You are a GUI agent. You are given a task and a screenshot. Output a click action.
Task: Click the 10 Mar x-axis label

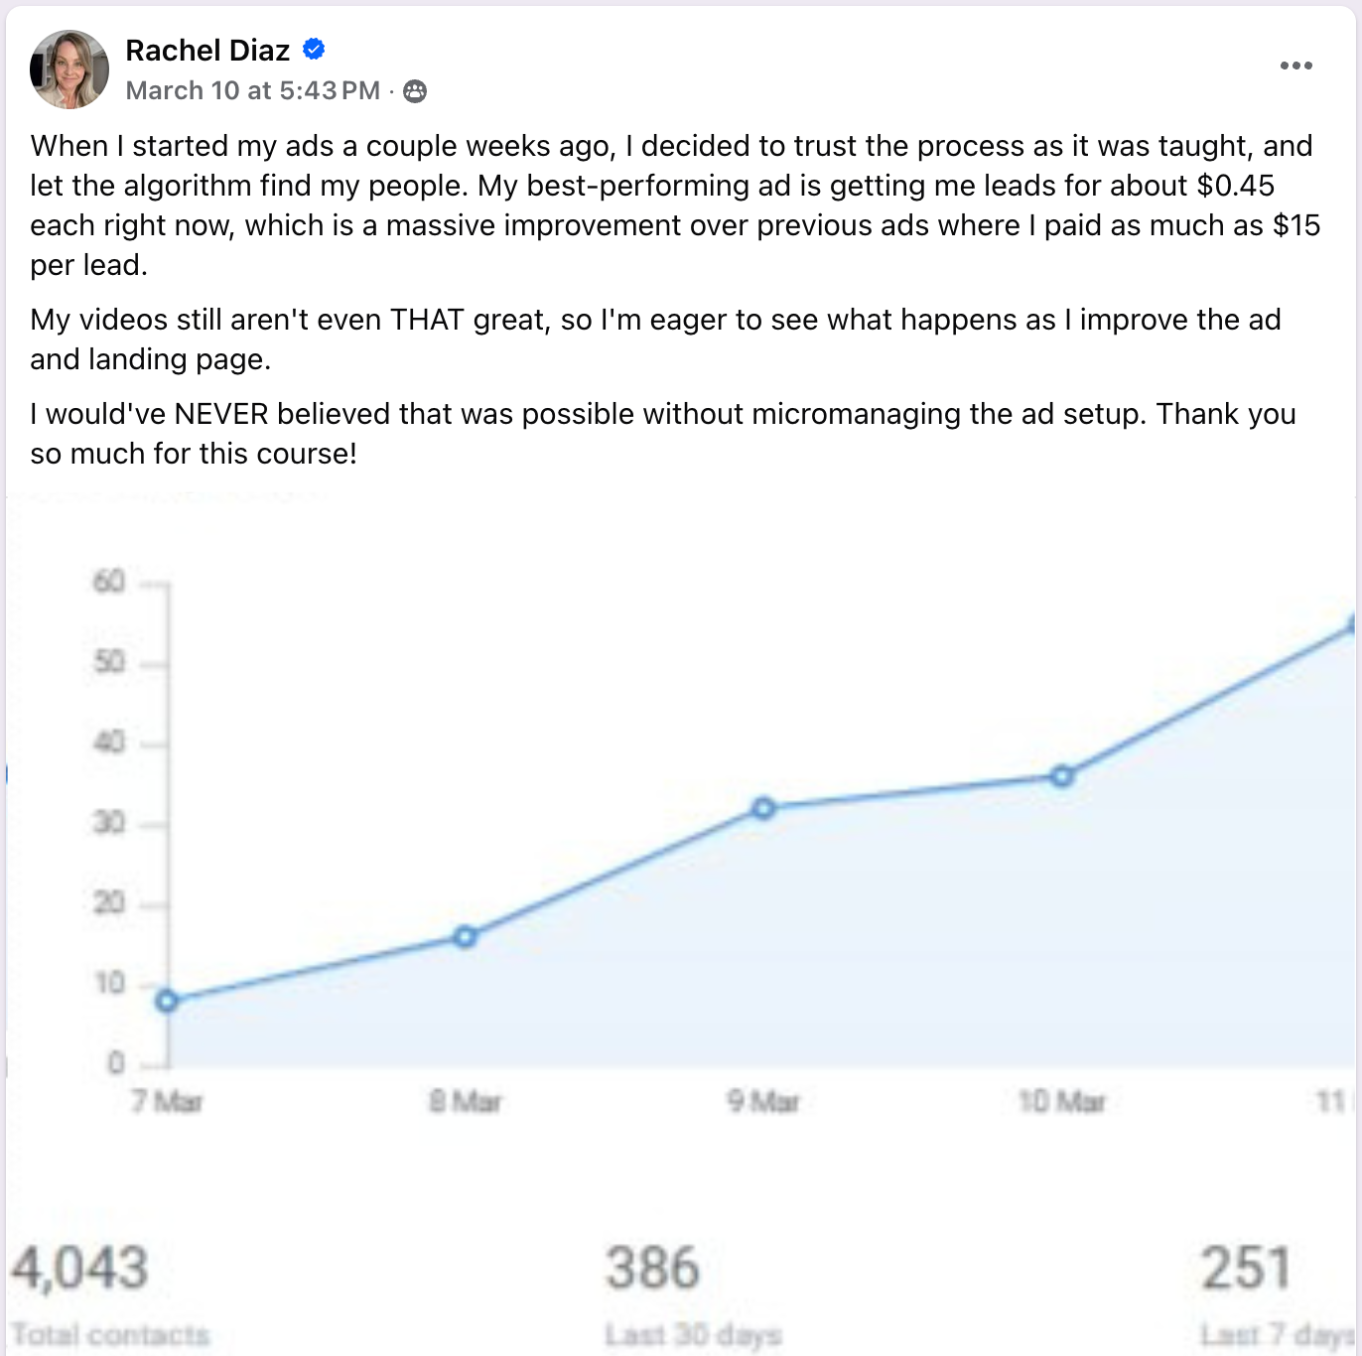1061,1102
